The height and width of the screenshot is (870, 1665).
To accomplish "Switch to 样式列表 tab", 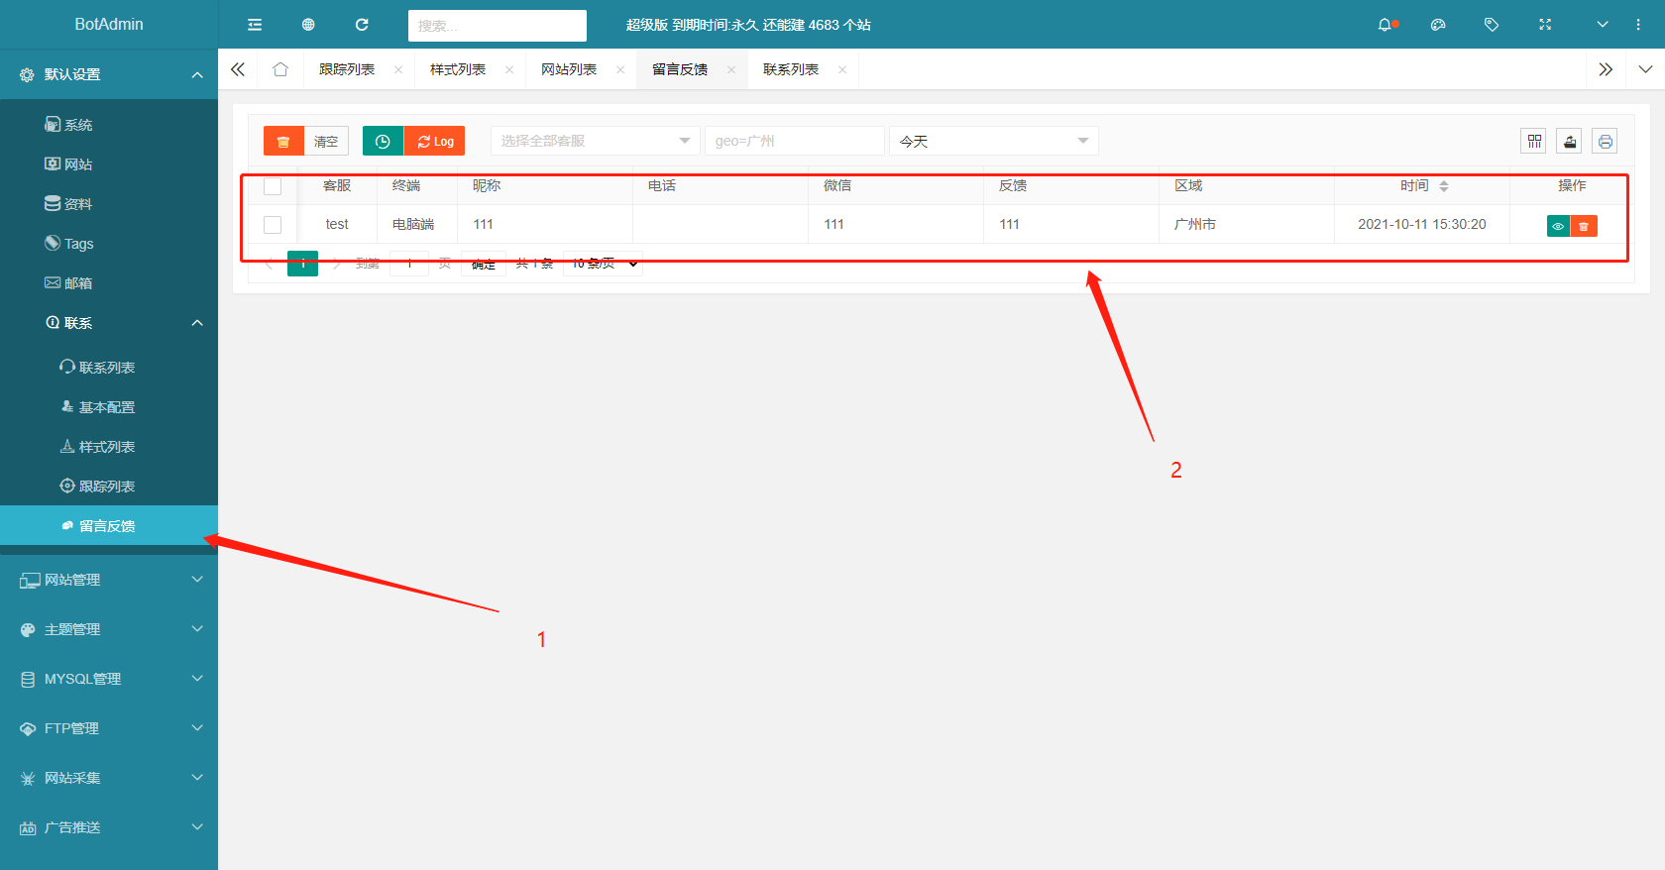I will point(458,69).
